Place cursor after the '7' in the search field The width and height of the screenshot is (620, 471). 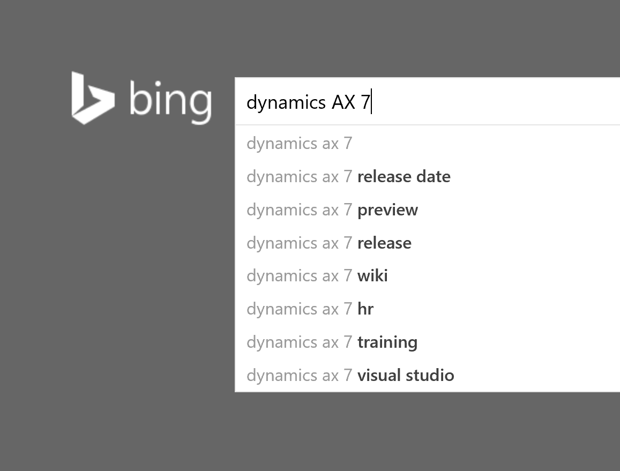click(371, 102)
